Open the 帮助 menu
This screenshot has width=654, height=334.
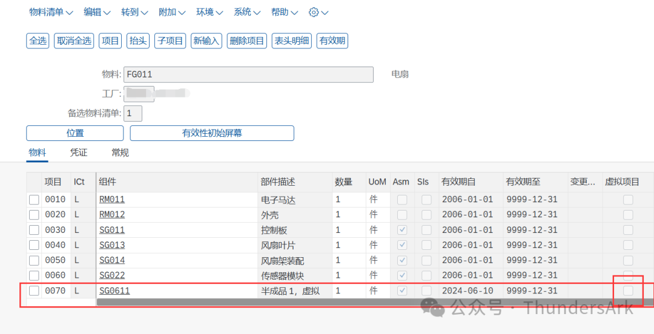(285, 12)
